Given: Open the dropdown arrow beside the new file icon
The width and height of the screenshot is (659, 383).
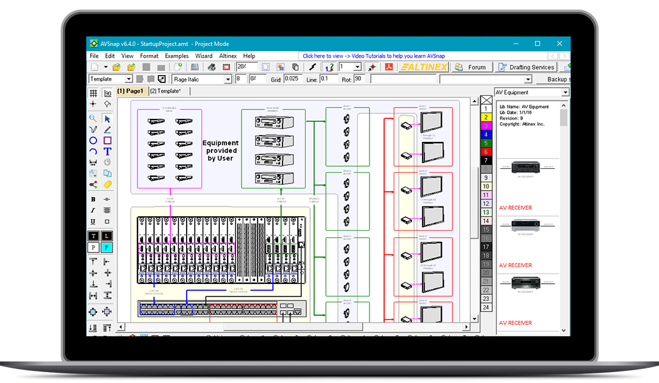Looking at the screenshot, I should (x=105, y=67).
